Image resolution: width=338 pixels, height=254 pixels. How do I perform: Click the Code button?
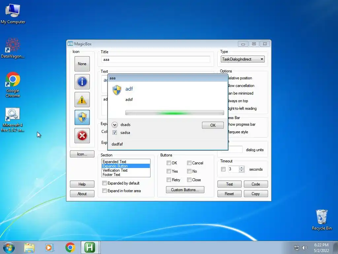(256, 184)
